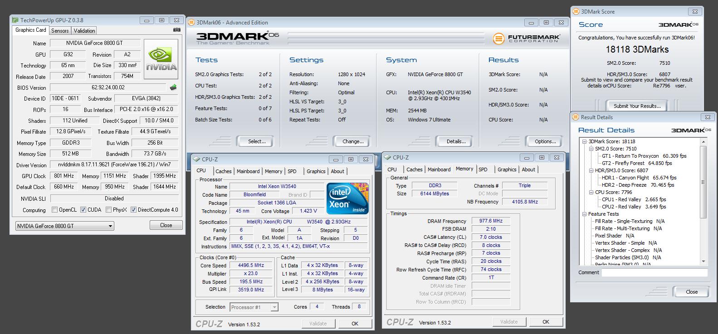Toggle the DirectCompute 4.0 checkbox
The width and height of the screenshot is (718, 334).
pyautogui.click(x=133, y=210)
